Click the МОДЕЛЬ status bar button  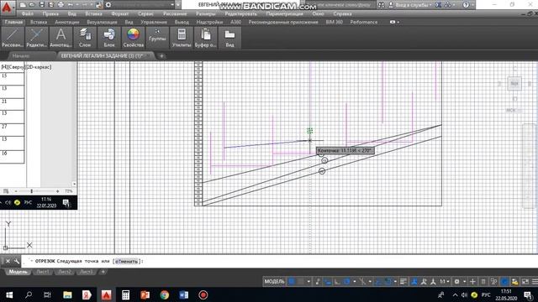pos(274,282)
